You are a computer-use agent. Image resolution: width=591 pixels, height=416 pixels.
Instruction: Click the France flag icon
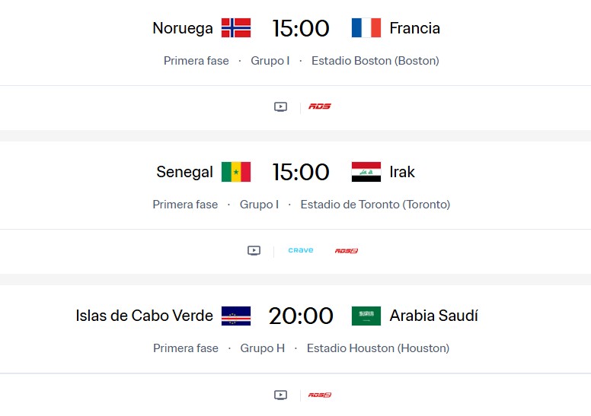click(366, 28)
